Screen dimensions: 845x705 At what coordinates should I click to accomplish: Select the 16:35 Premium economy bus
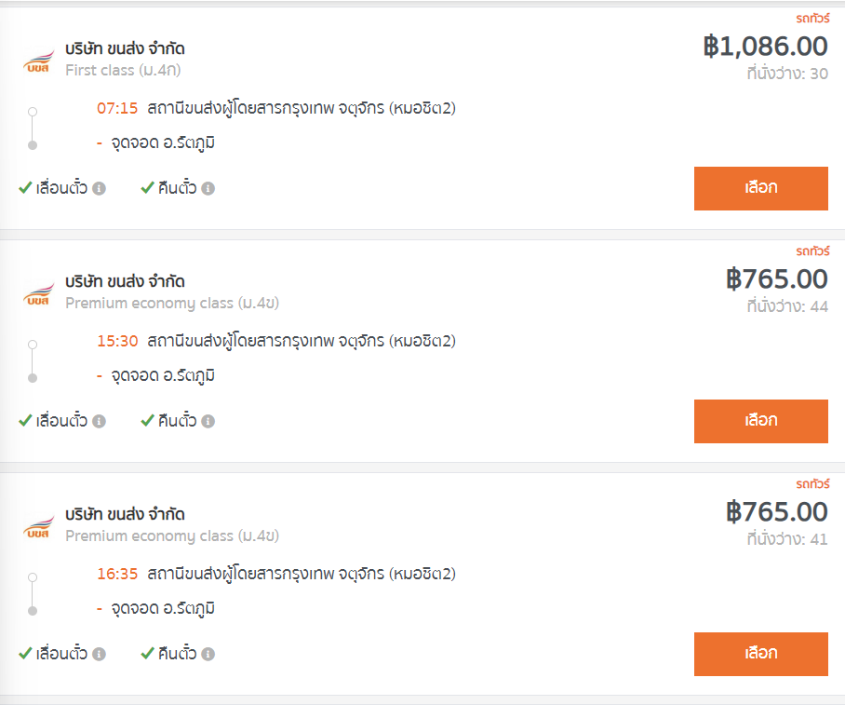(760, 654)
